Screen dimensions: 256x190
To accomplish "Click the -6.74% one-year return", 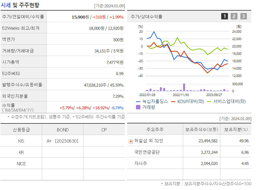I will tap(117, 108).
